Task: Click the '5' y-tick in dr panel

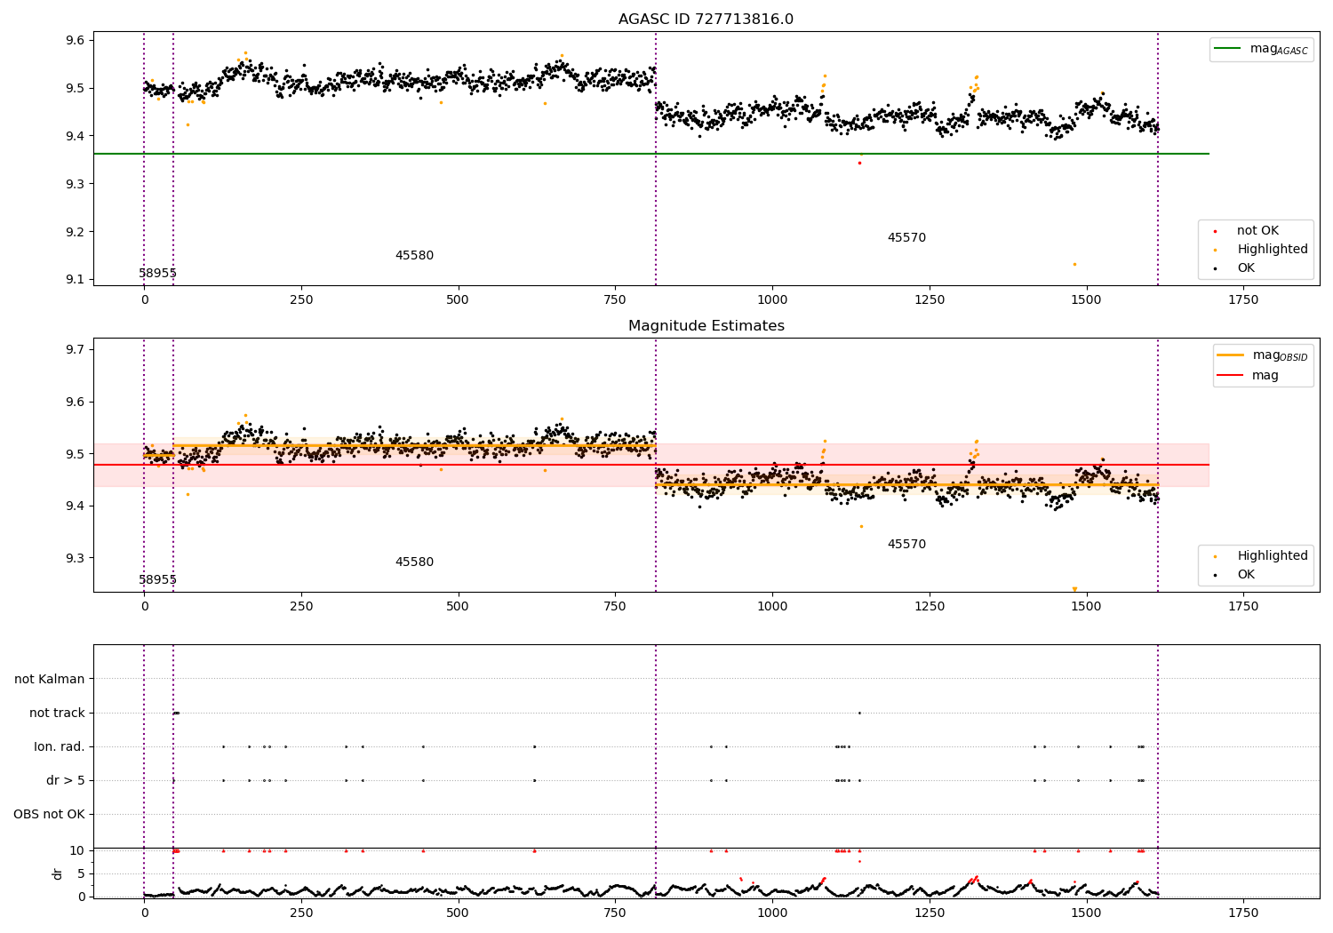Action: tap(81, 873)
